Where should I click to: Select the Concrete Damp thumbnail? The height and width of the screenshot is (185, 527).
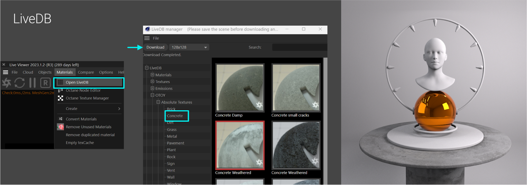240,87
